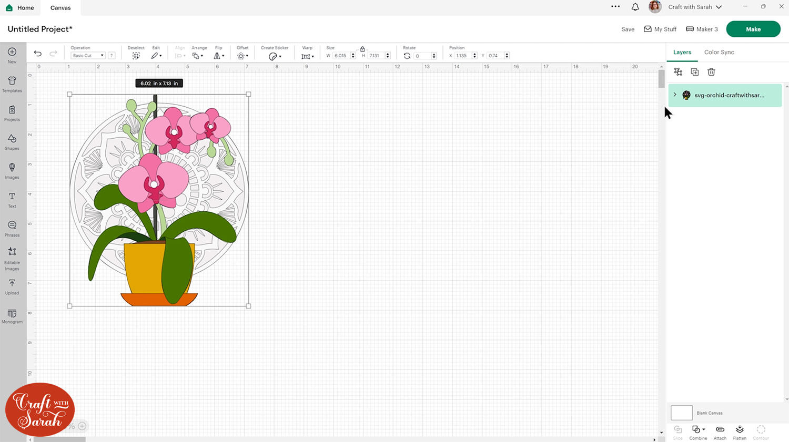This screenshot has height=442, width=789.
Task: Click the Undo arrow
Action: 38,54
